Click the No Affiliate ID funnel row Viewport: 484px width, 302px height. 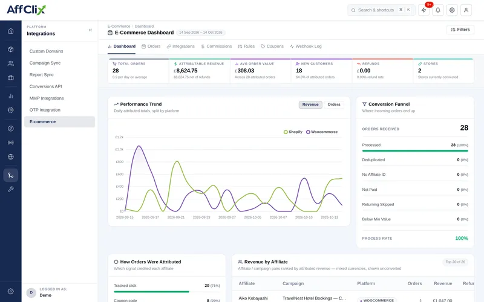click(415, 175)
